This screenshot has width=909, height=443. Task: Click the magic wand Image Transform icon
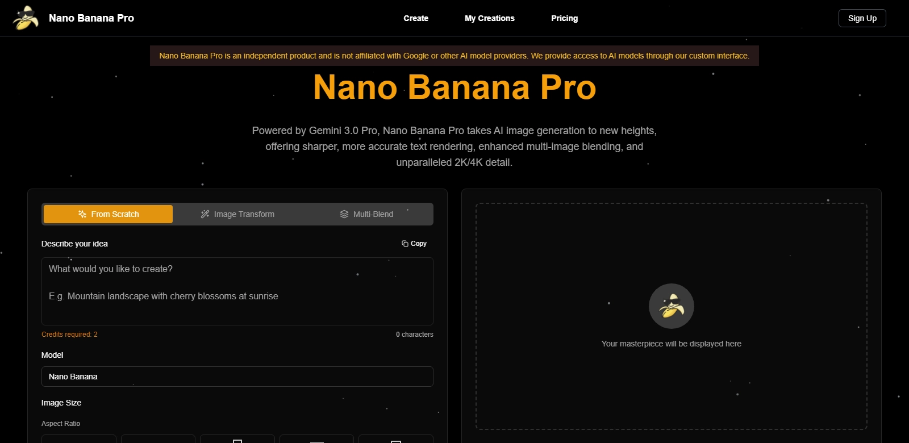pyautogui.click(x=205, y=214)
